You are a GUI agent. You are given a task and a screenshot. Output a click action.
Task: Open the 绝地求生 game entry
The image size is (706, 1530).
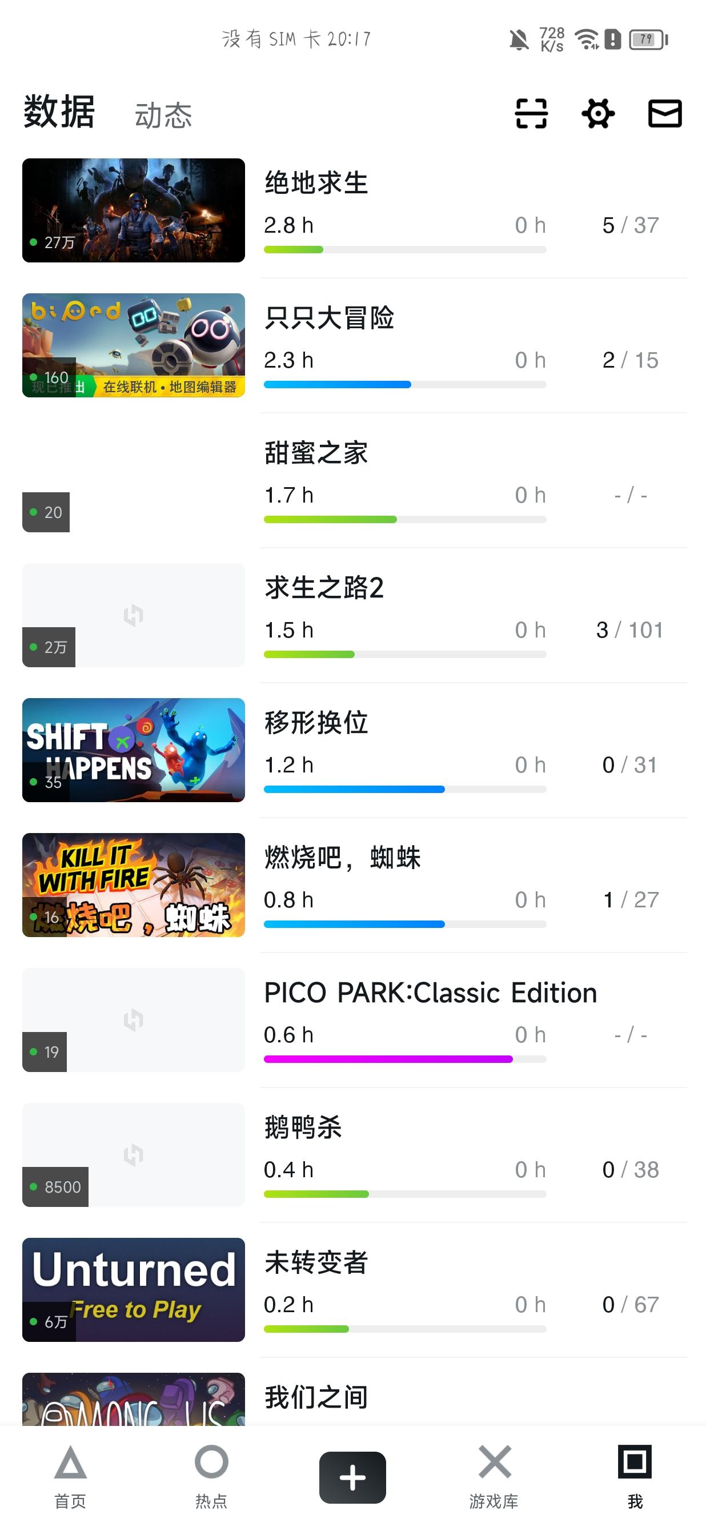tap(355, 210)
